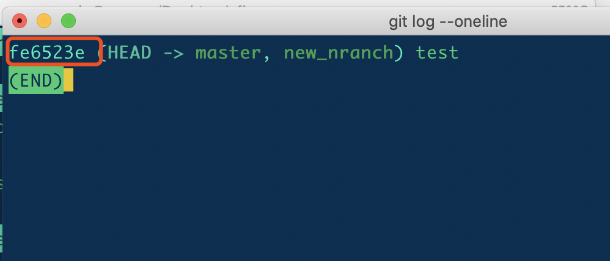This screenshot has width=610, height=261.
Task: Click the yellow terminal cursor block
Action: (x=68, y=80)
